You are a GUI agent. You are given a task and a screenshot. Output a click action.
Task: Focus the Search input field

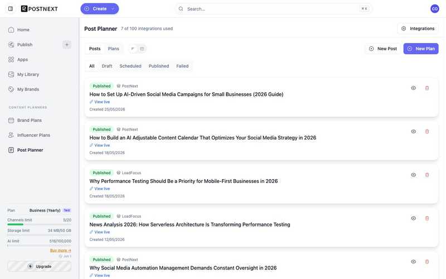point(273,9)
